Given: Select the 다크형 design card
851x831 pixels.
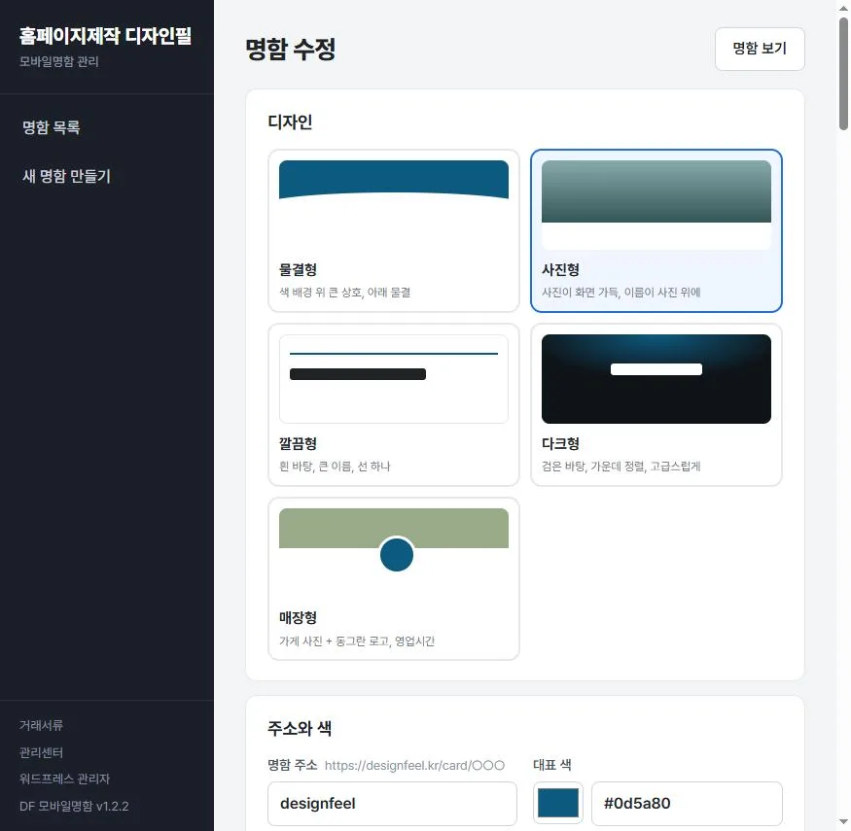Looking at the screenshot, I should click(x=656, y=404).
